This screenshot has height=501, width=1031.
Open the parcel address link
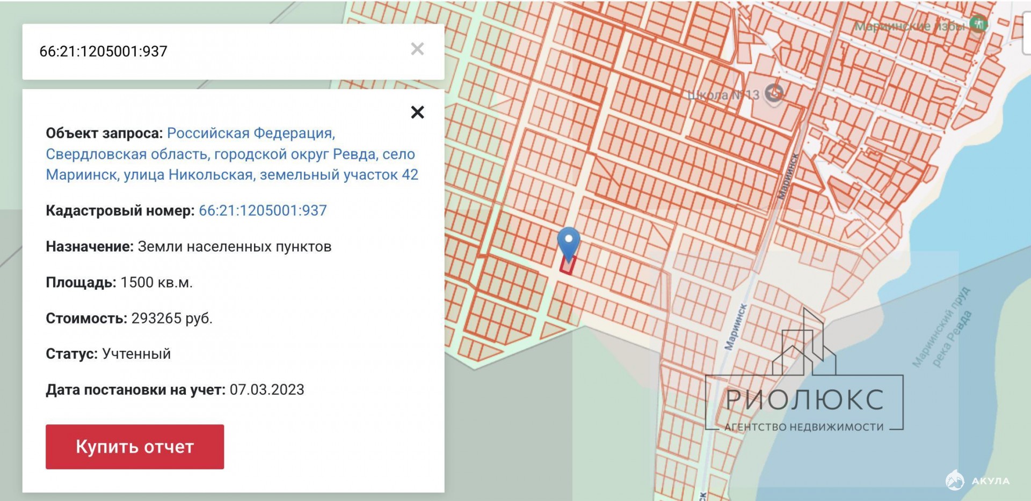pos(231,154)
